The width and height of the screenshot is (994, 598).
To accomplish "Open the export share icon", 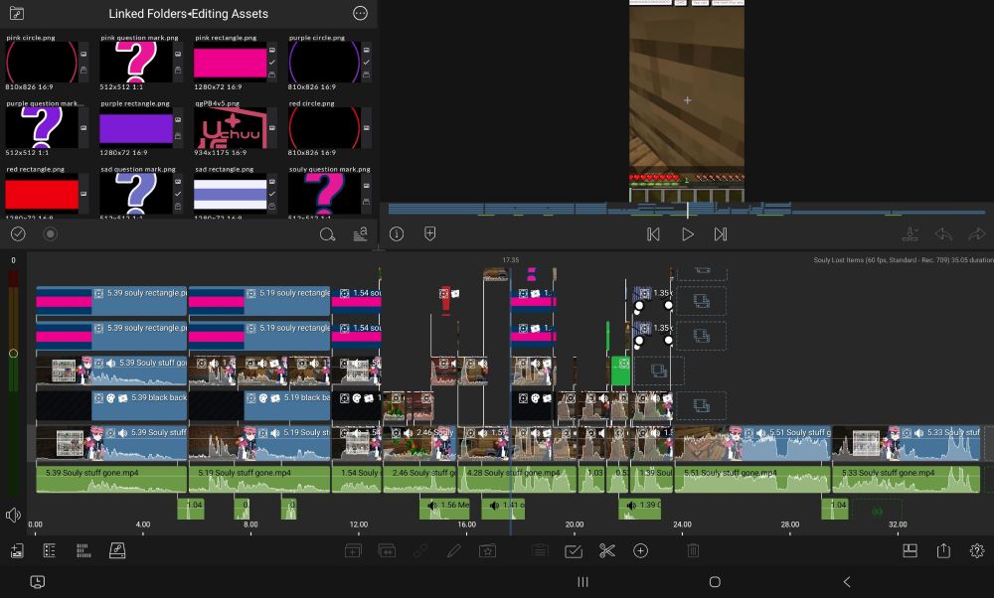I will coord(944,550).
